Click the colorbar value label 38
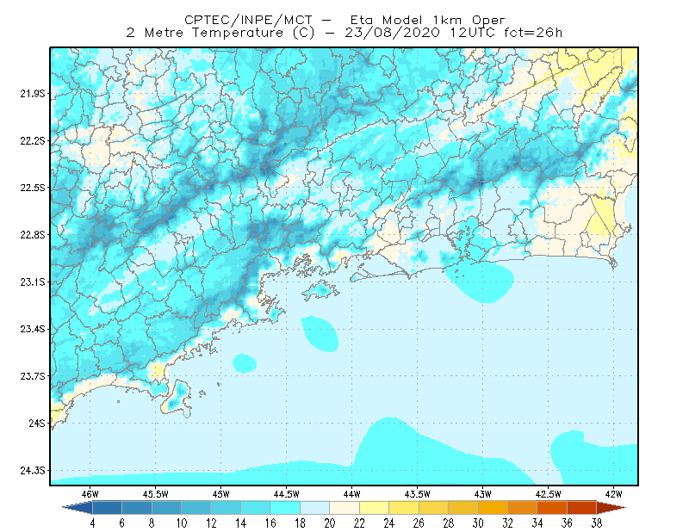Image resolution: width=689 pixels, height=532 pixels. [x=596, y=523]
